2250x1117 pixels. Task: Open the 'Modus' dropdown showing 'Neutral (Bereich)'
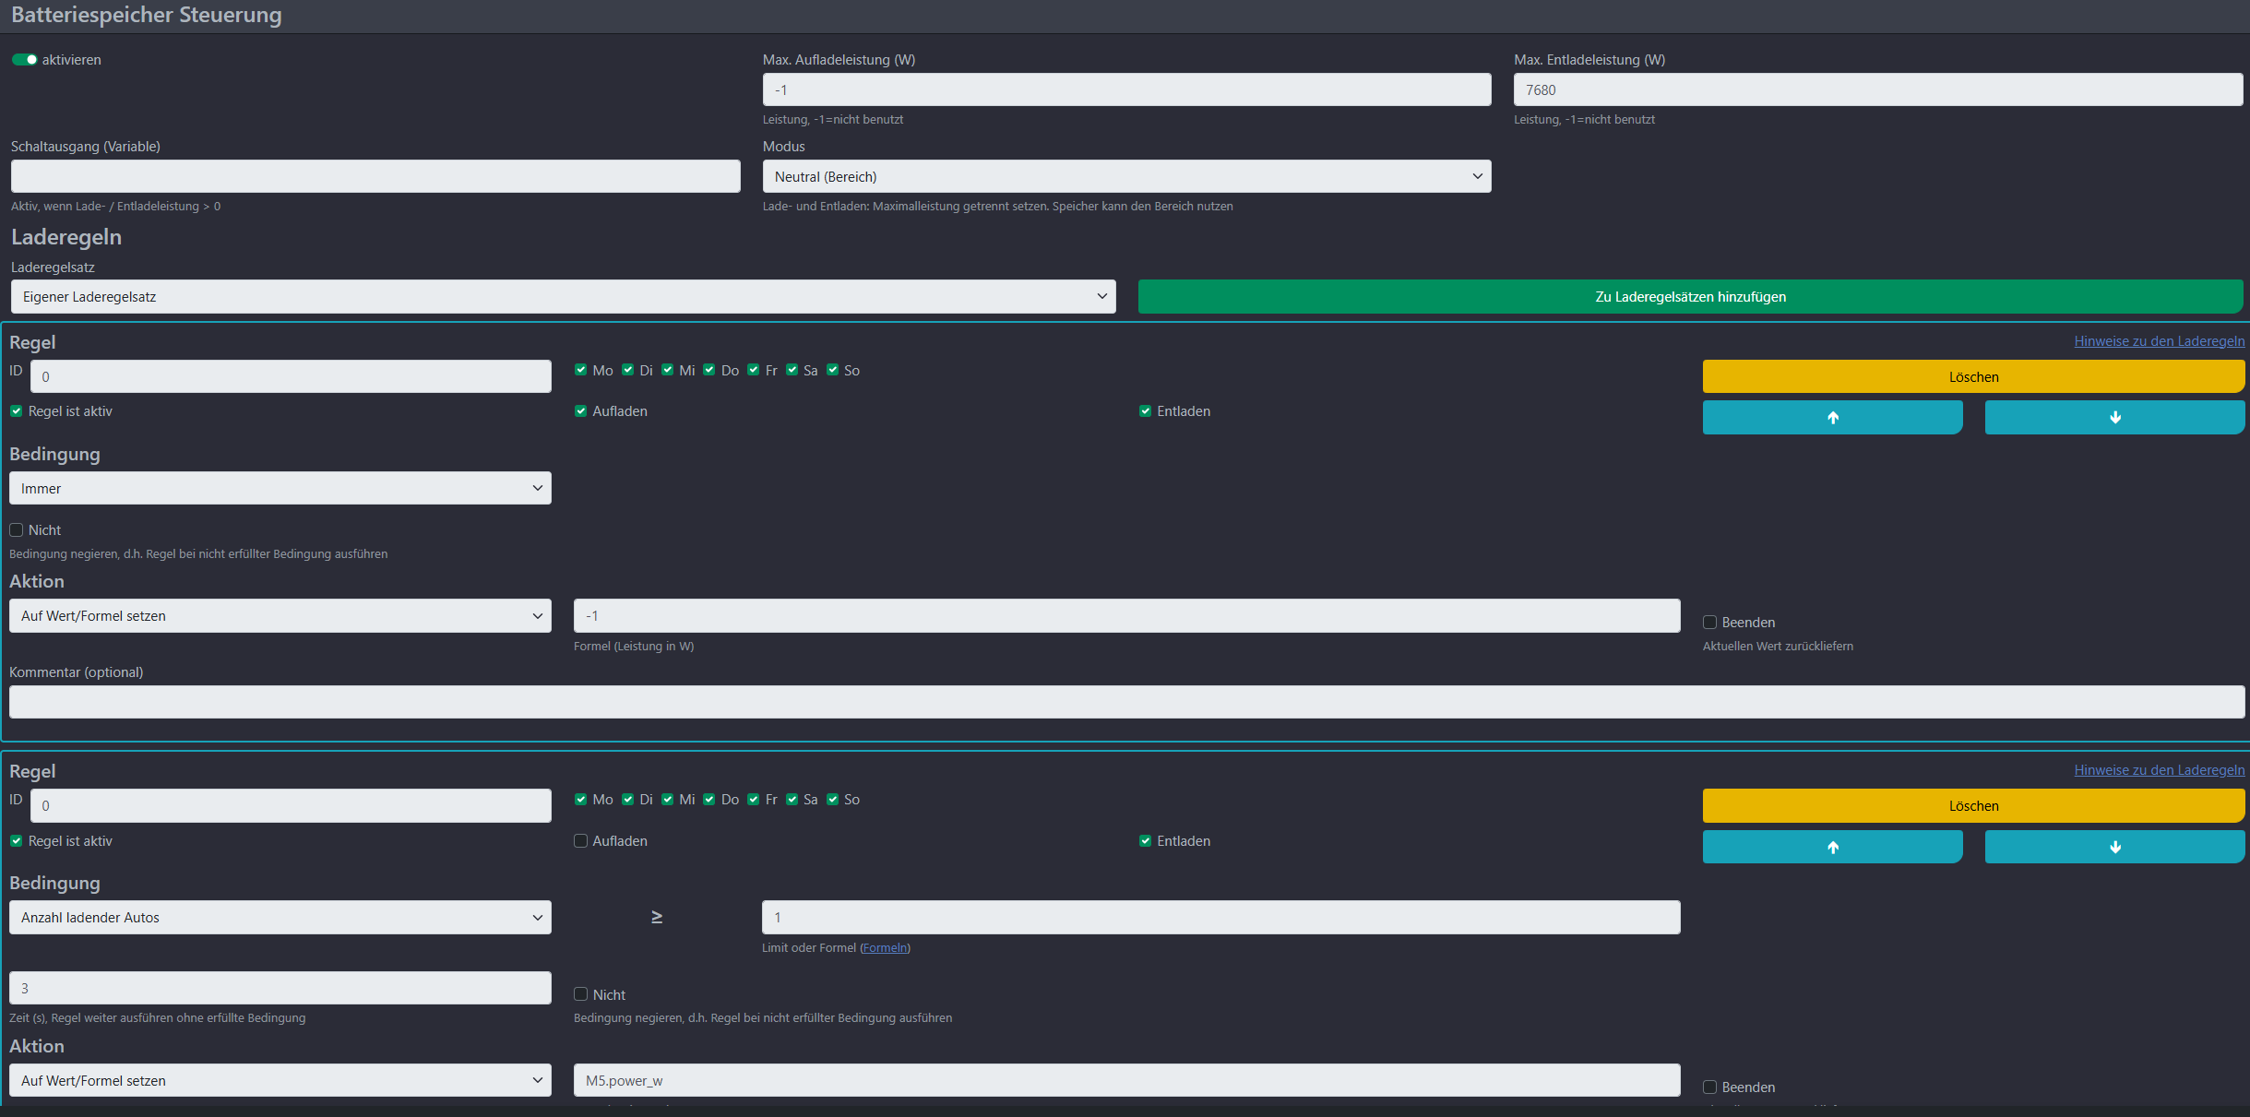click(x=1126, y=176)
